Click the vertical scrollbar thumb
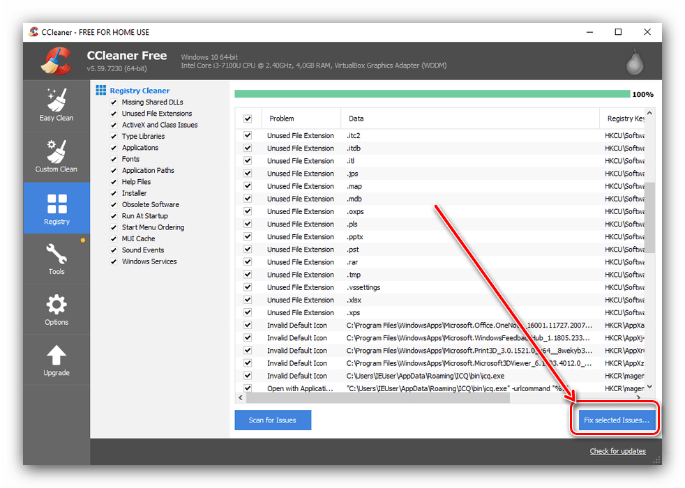The height and width of the screenshot is (488, 685). point(649,218)
